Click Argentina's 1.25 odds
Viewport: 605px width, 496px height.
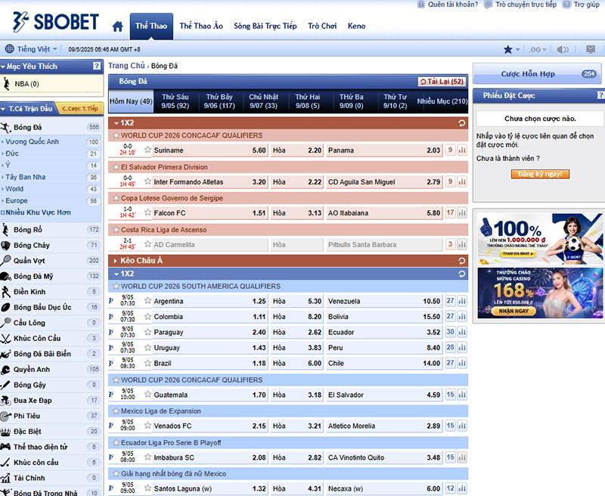(x=259, y=301)
